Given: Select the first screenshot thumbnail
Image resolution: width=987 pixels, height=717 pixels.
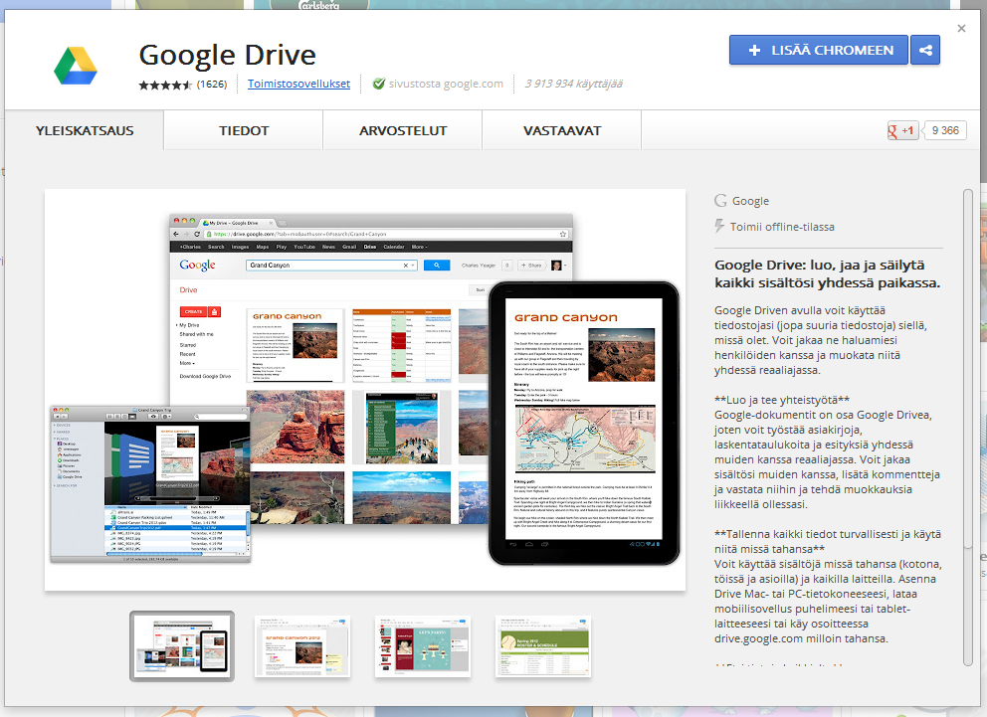Looking at the screenshot, I should pyautogui.click(x=182, y=645).
